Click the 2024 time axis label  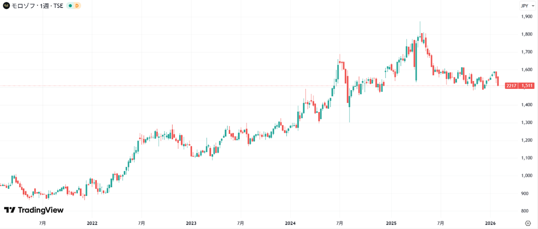point(290,223)
